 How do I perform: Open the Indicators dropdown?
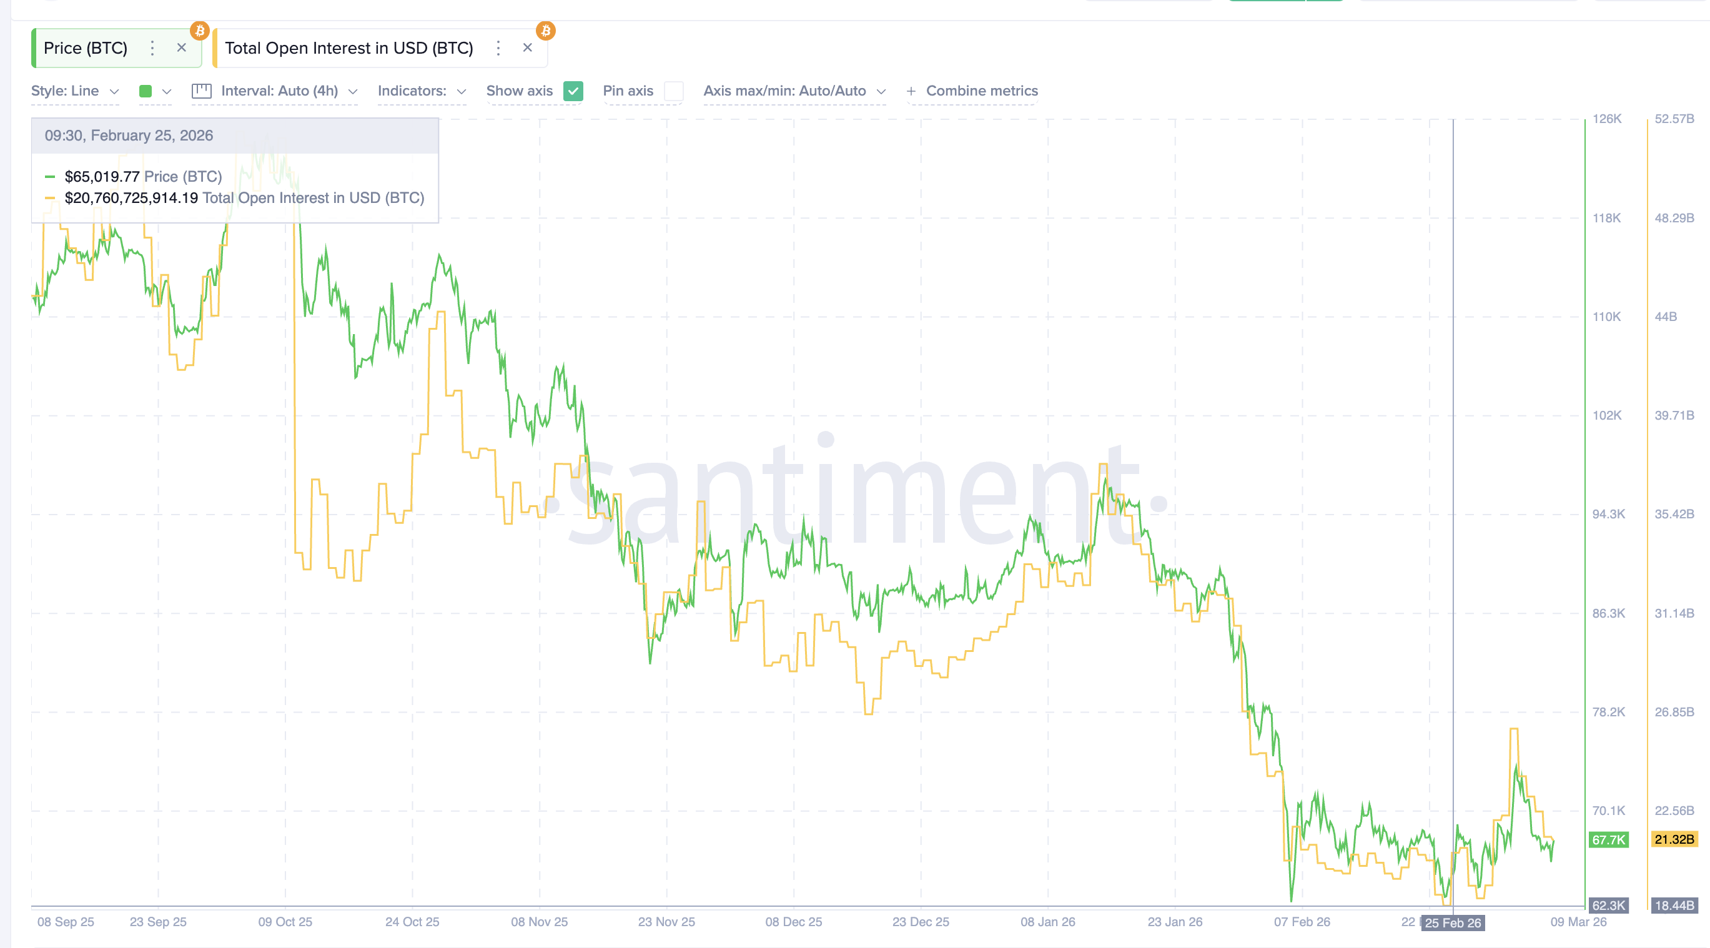coord(420,91)
